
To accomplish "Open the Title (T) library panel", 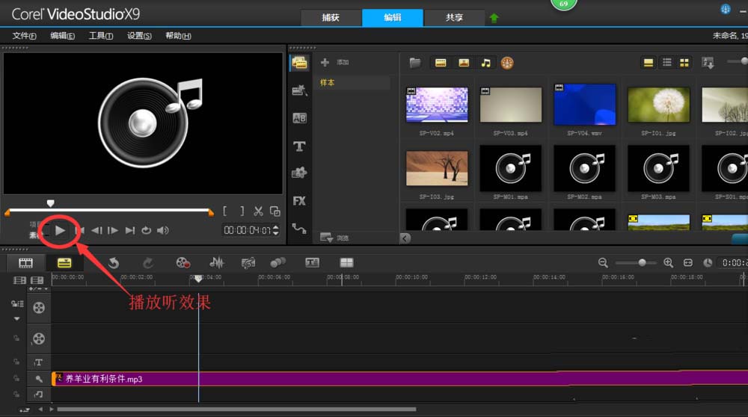I will tap(299, 146).
